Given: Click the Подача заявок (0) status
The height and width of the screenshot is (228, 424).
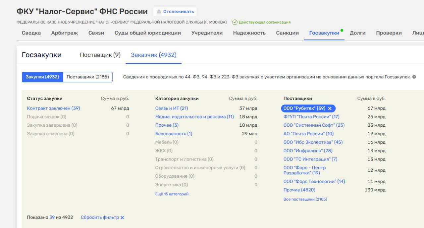Looking at the screenshot, I should (47, 117).
